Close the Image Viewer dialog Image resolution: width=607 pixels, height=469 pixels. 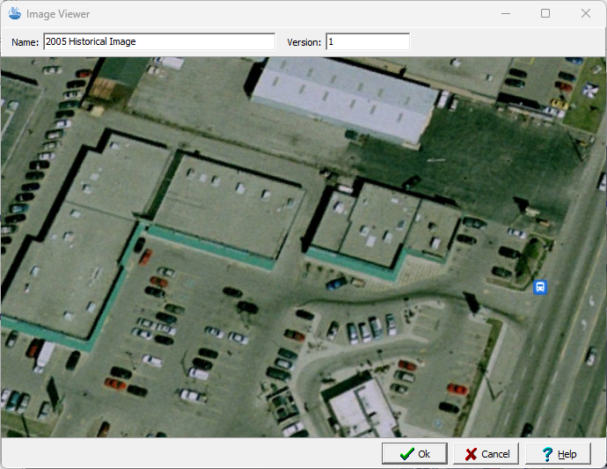coord(586,14)
